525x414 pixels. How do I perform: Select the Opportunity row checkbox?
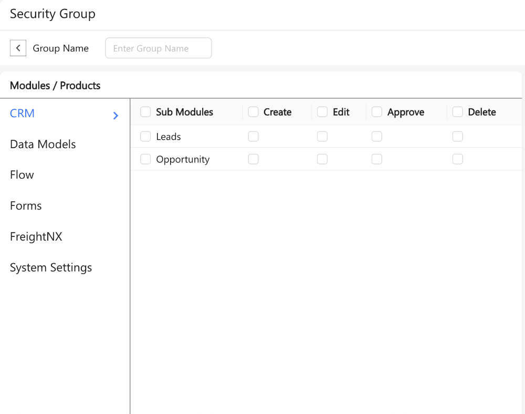point(145,159)
